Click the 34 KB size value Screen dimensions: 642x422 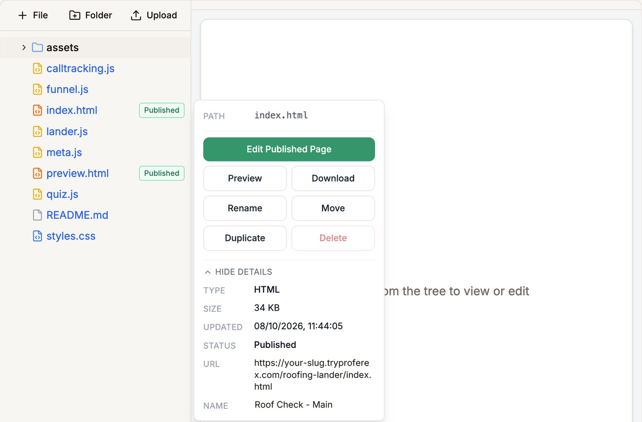(267, 308)
